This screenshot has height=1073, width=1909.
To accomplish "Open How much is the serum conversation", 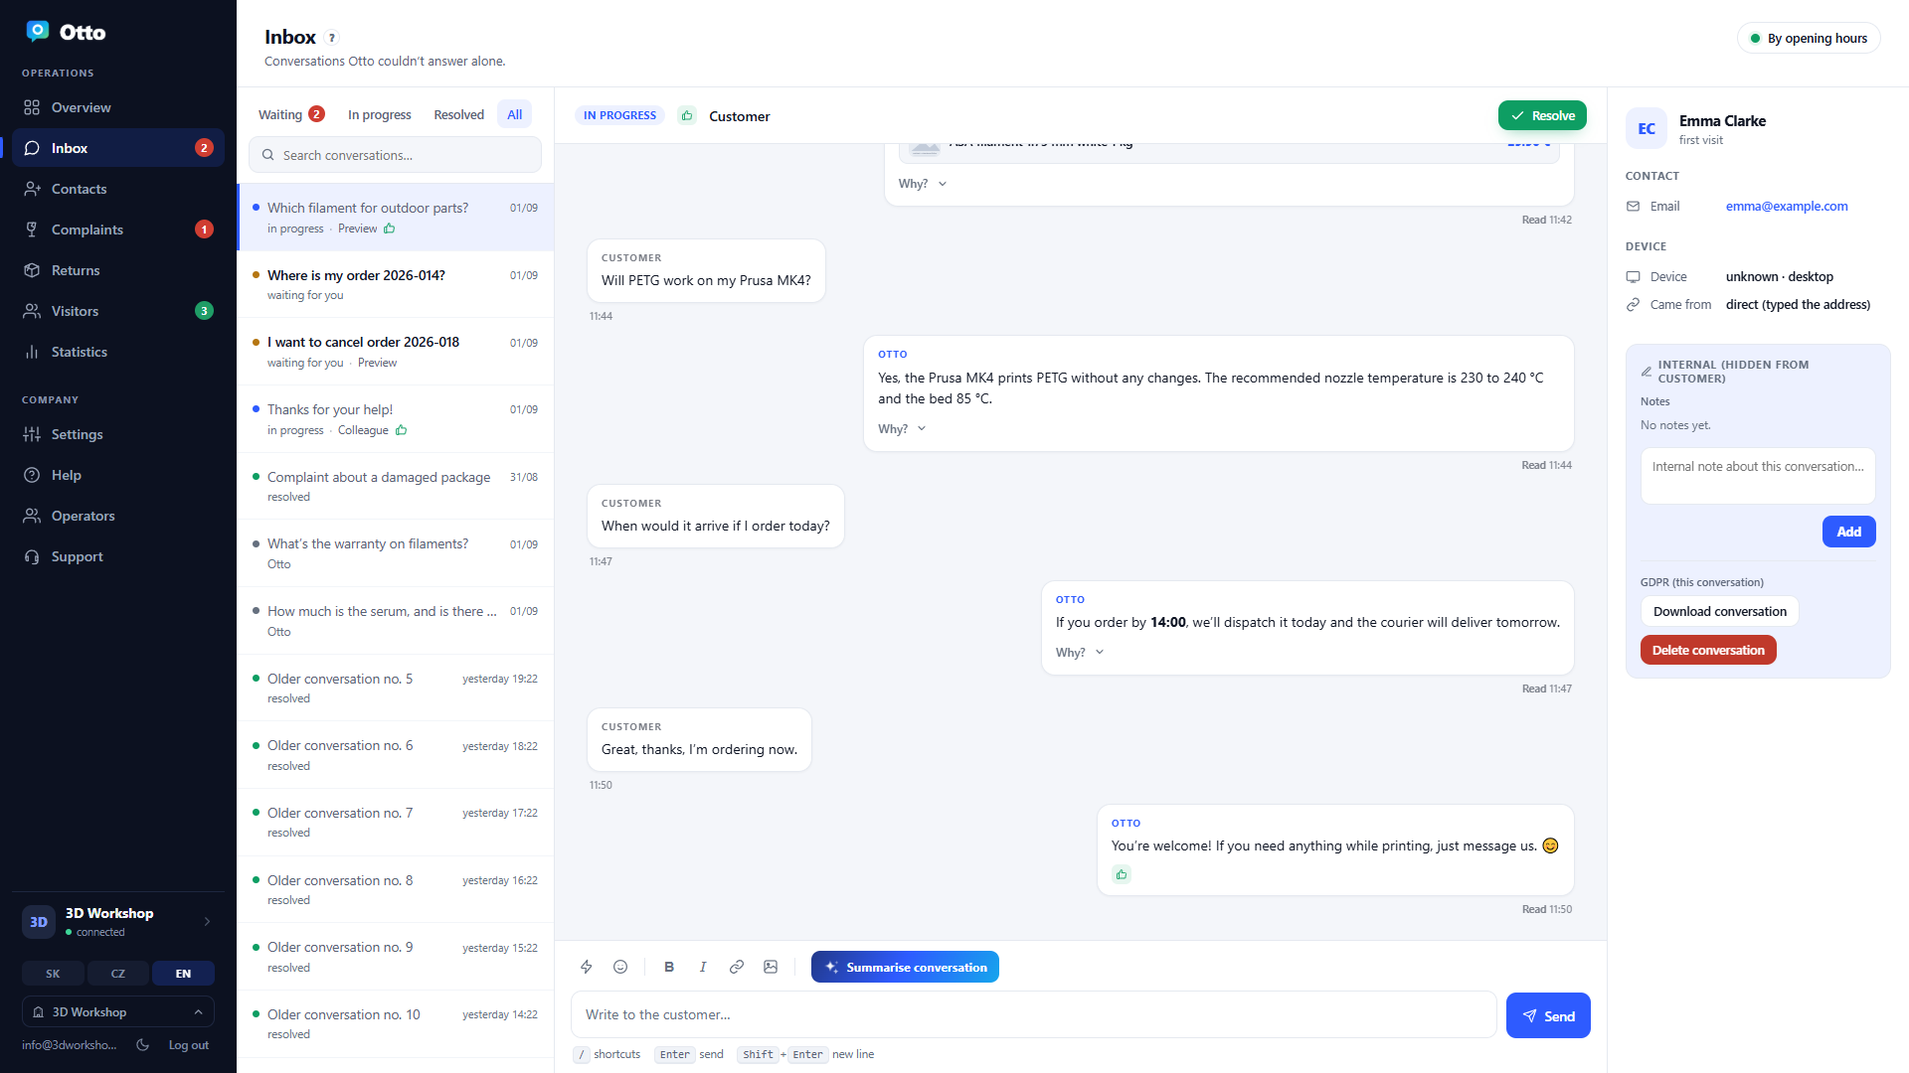I will click(395, 621).
